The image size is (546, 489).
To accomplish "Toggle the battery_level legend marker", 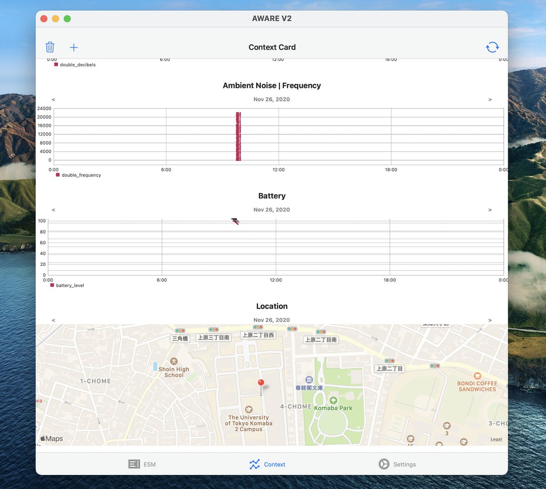I will point(51,285).
